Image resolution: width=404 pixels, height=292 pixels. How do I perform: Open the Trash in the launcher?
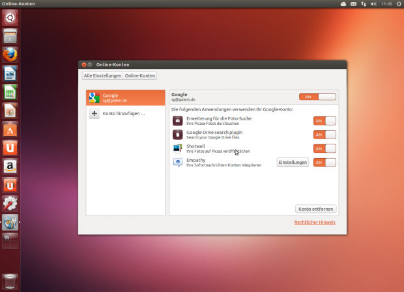(x=10, y=281)
